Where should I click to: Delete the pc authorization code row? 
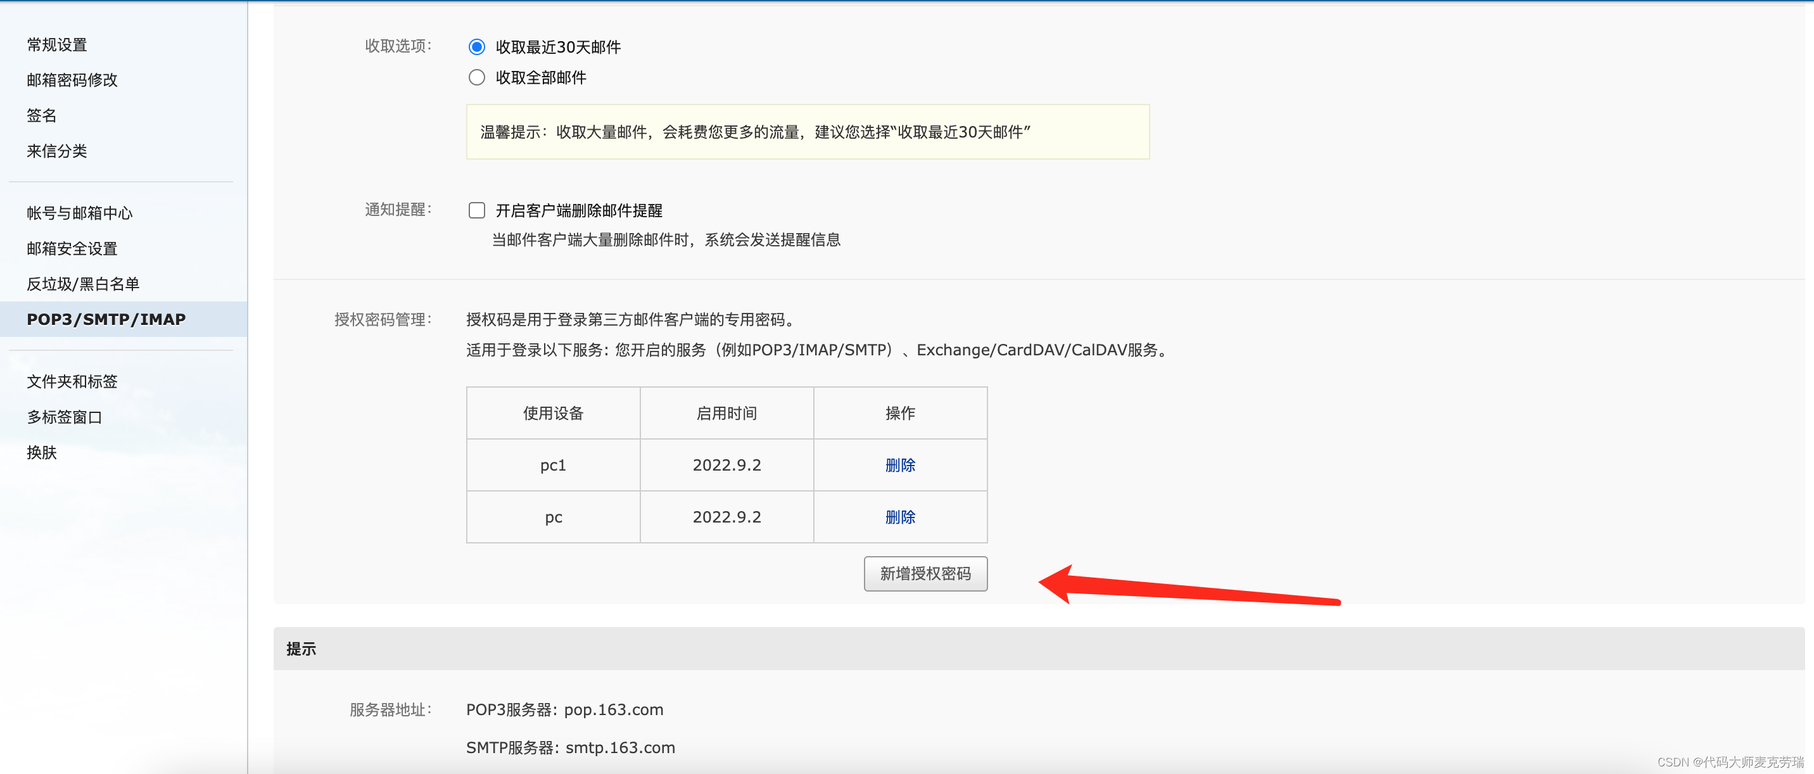click(900, 517)
